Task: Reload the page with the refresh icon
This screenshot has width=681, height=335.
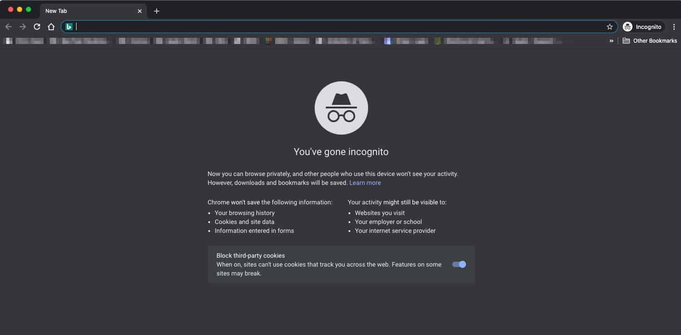Action: click(37, 27)
